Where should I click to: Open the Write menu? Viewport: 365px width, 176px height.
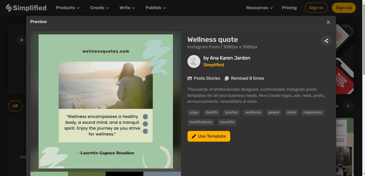pyautogui.click(x=127, y=8)
